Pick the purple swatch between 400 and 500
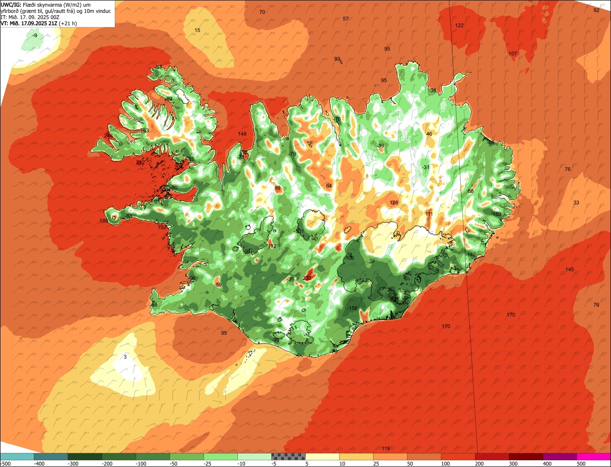Viewport: 611px width, 467px height. [x=559, y=456]
